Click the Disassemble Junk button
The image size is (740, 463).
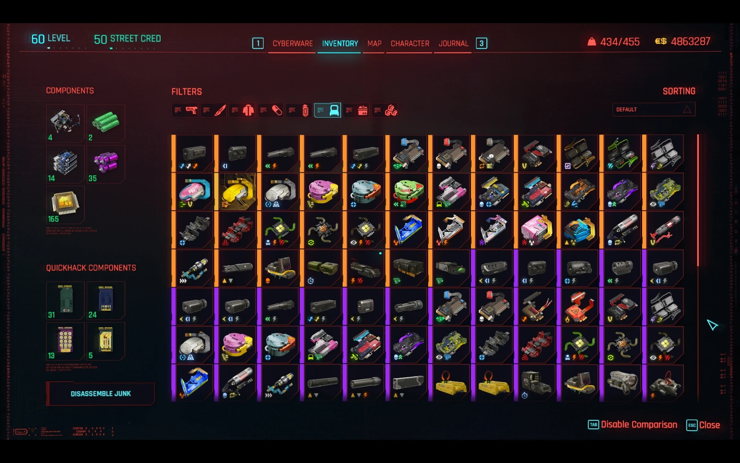[101, 394]
